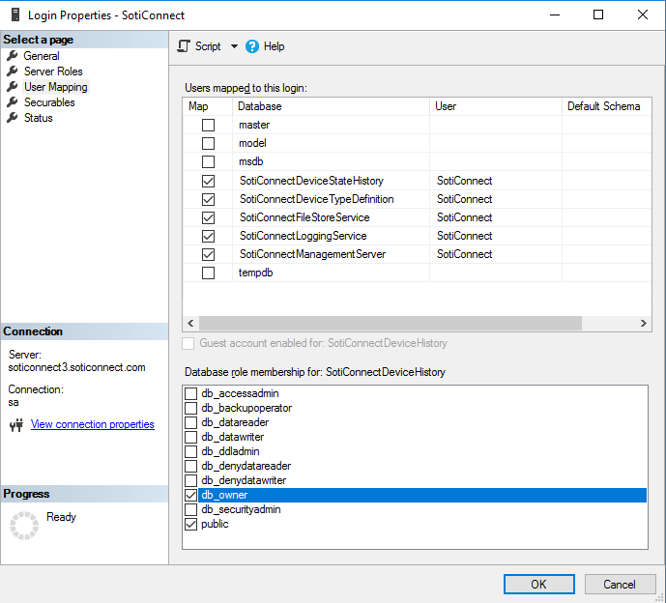Click the Default Schema column header

pyautogui.click(x=606, y=106)
